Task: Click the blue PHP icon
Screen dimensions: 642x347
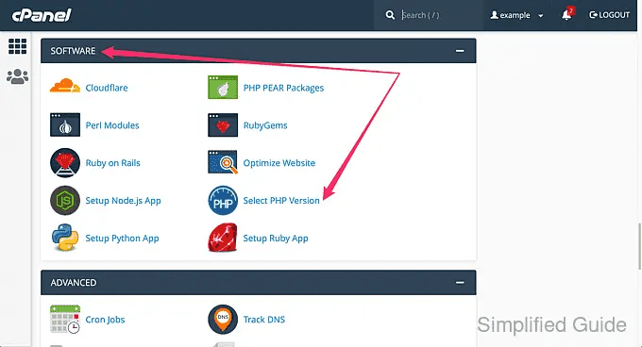Action: (223, 200)
